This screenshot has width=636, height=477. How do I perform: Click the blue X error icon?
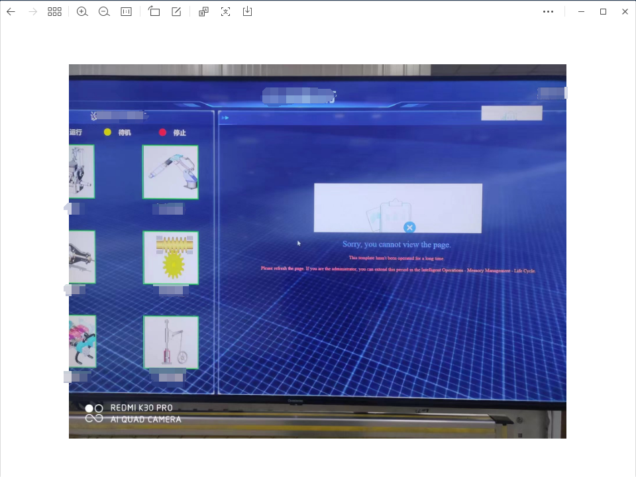409,227
